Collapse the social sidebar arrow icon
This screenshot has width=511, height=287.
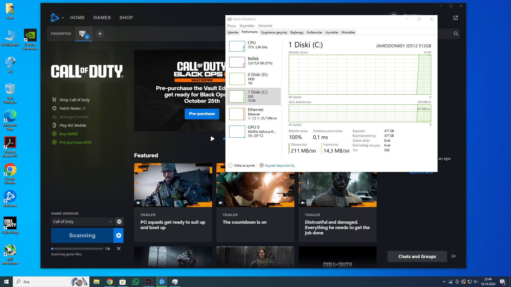454,256
